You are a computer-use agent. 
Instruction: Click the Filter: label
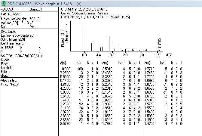[5, 72]
